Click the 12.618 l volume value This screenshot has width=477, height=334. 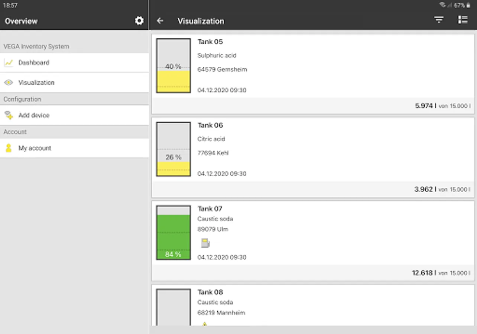click(x=424, y=273)
